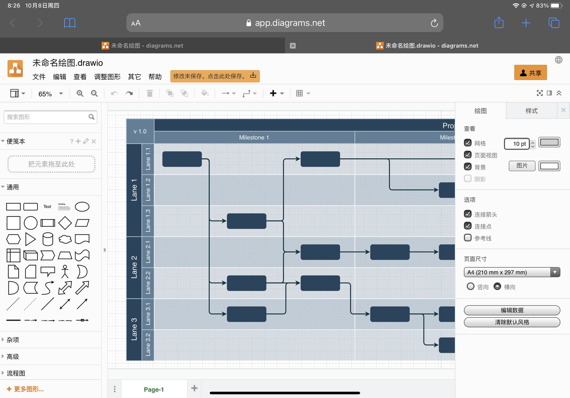Click the fullscreen icon in the toolbar
The width and height of the screenshot is (570, 398).
point(540,93)
